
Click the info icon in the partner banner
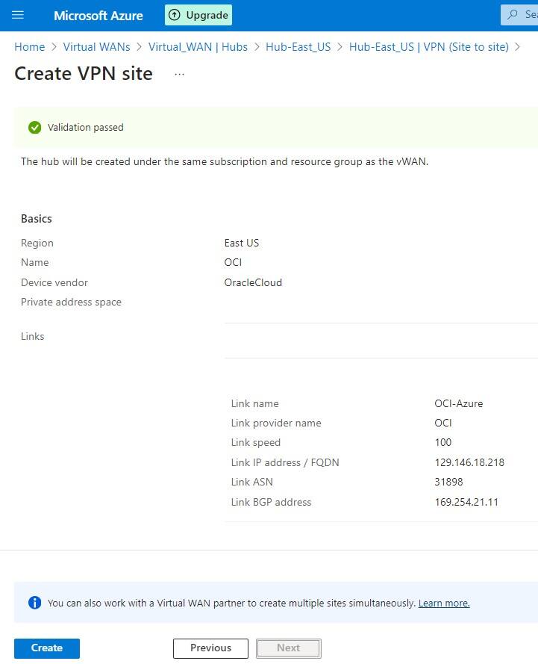[x=34, y=602]
